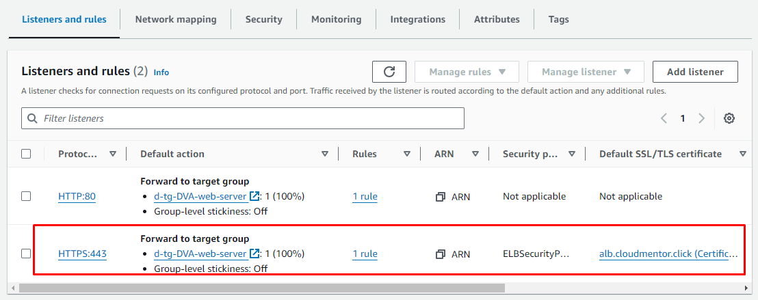
Task: Copy ARN of the HTTP:80 listener
Action: [441, 197]
